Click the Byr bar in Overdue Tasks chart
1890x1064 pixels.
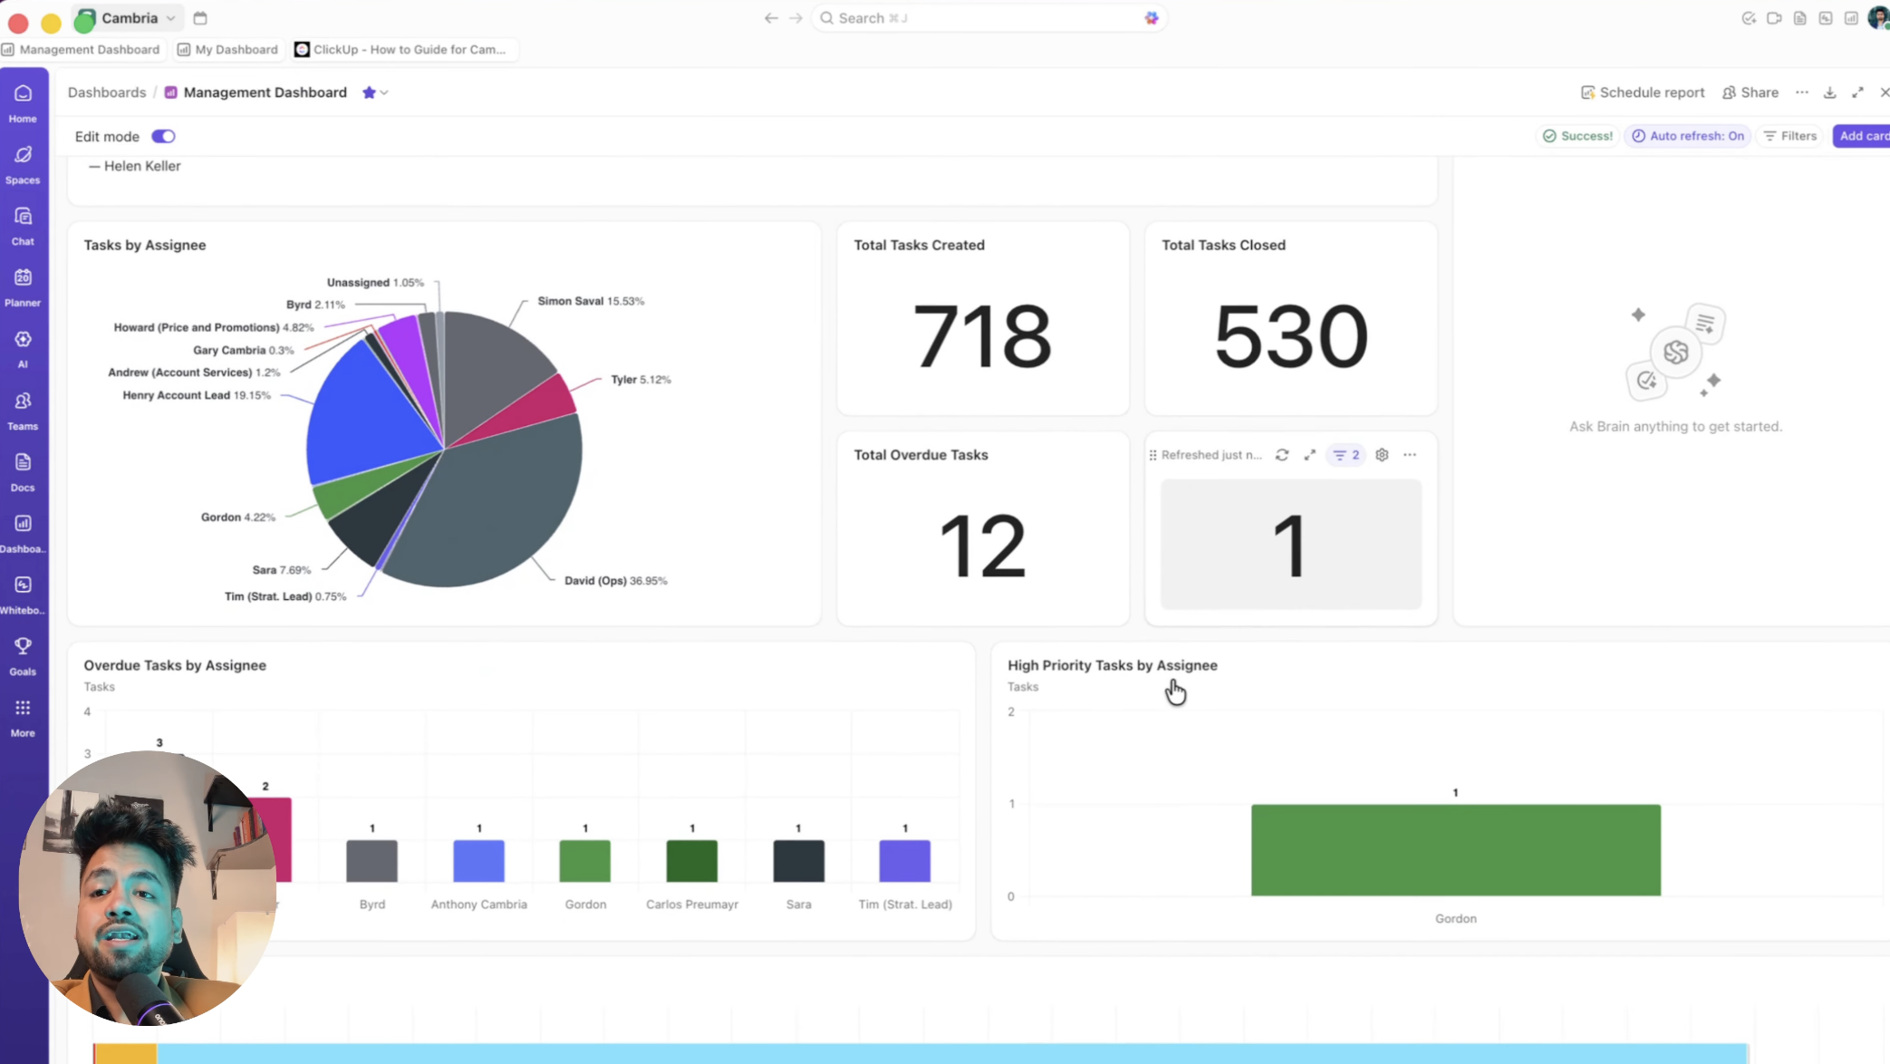[x=371, y=861]
